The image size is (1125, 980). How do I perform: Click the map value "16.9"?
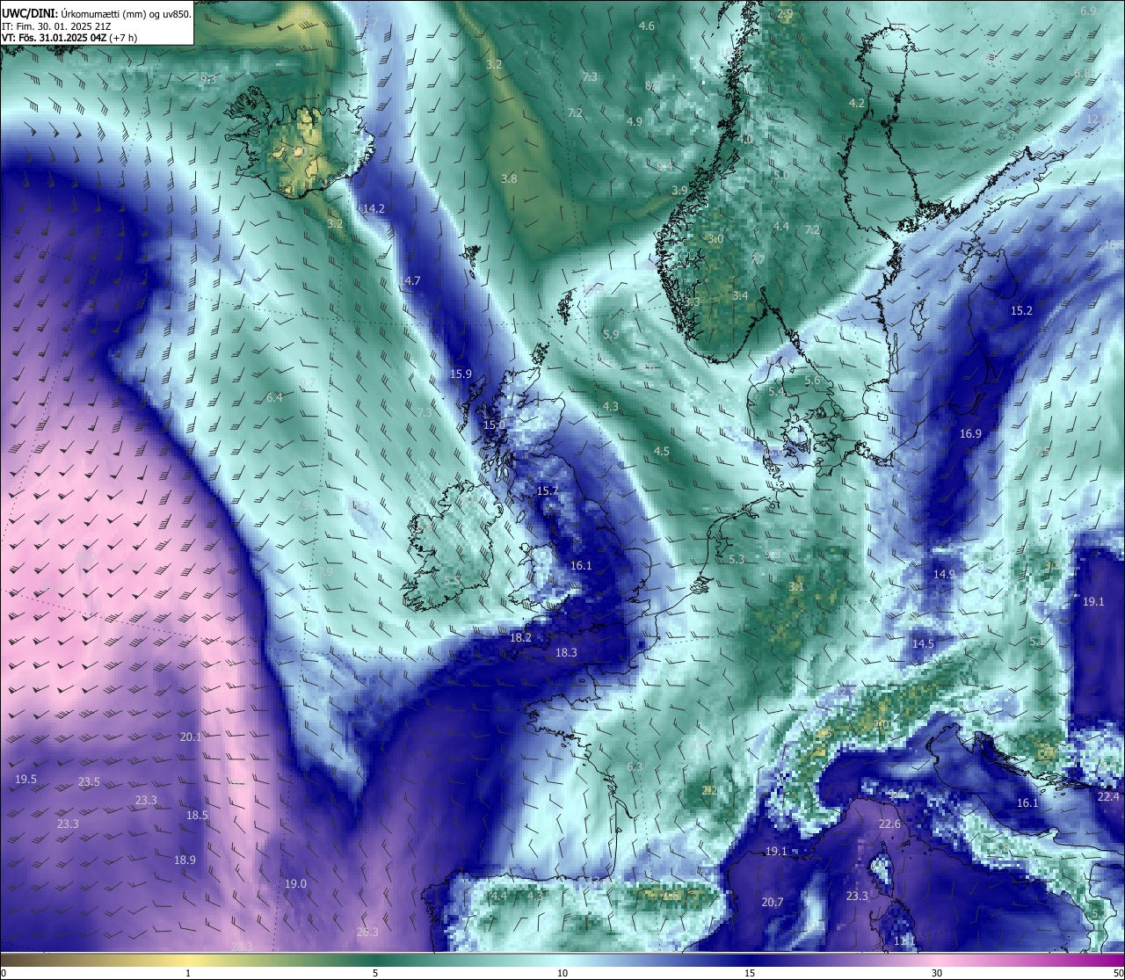970,433
